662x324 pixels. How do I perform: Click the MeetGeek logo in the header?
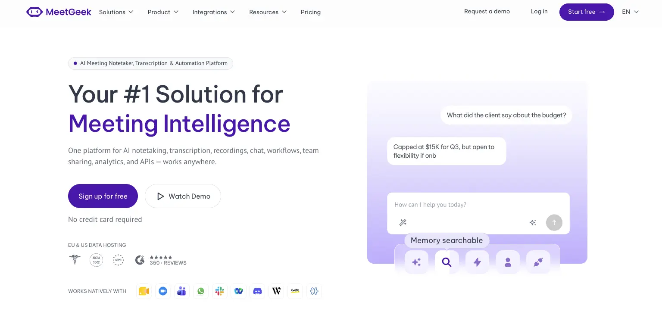pyautogui.click(x=59, y=12)
